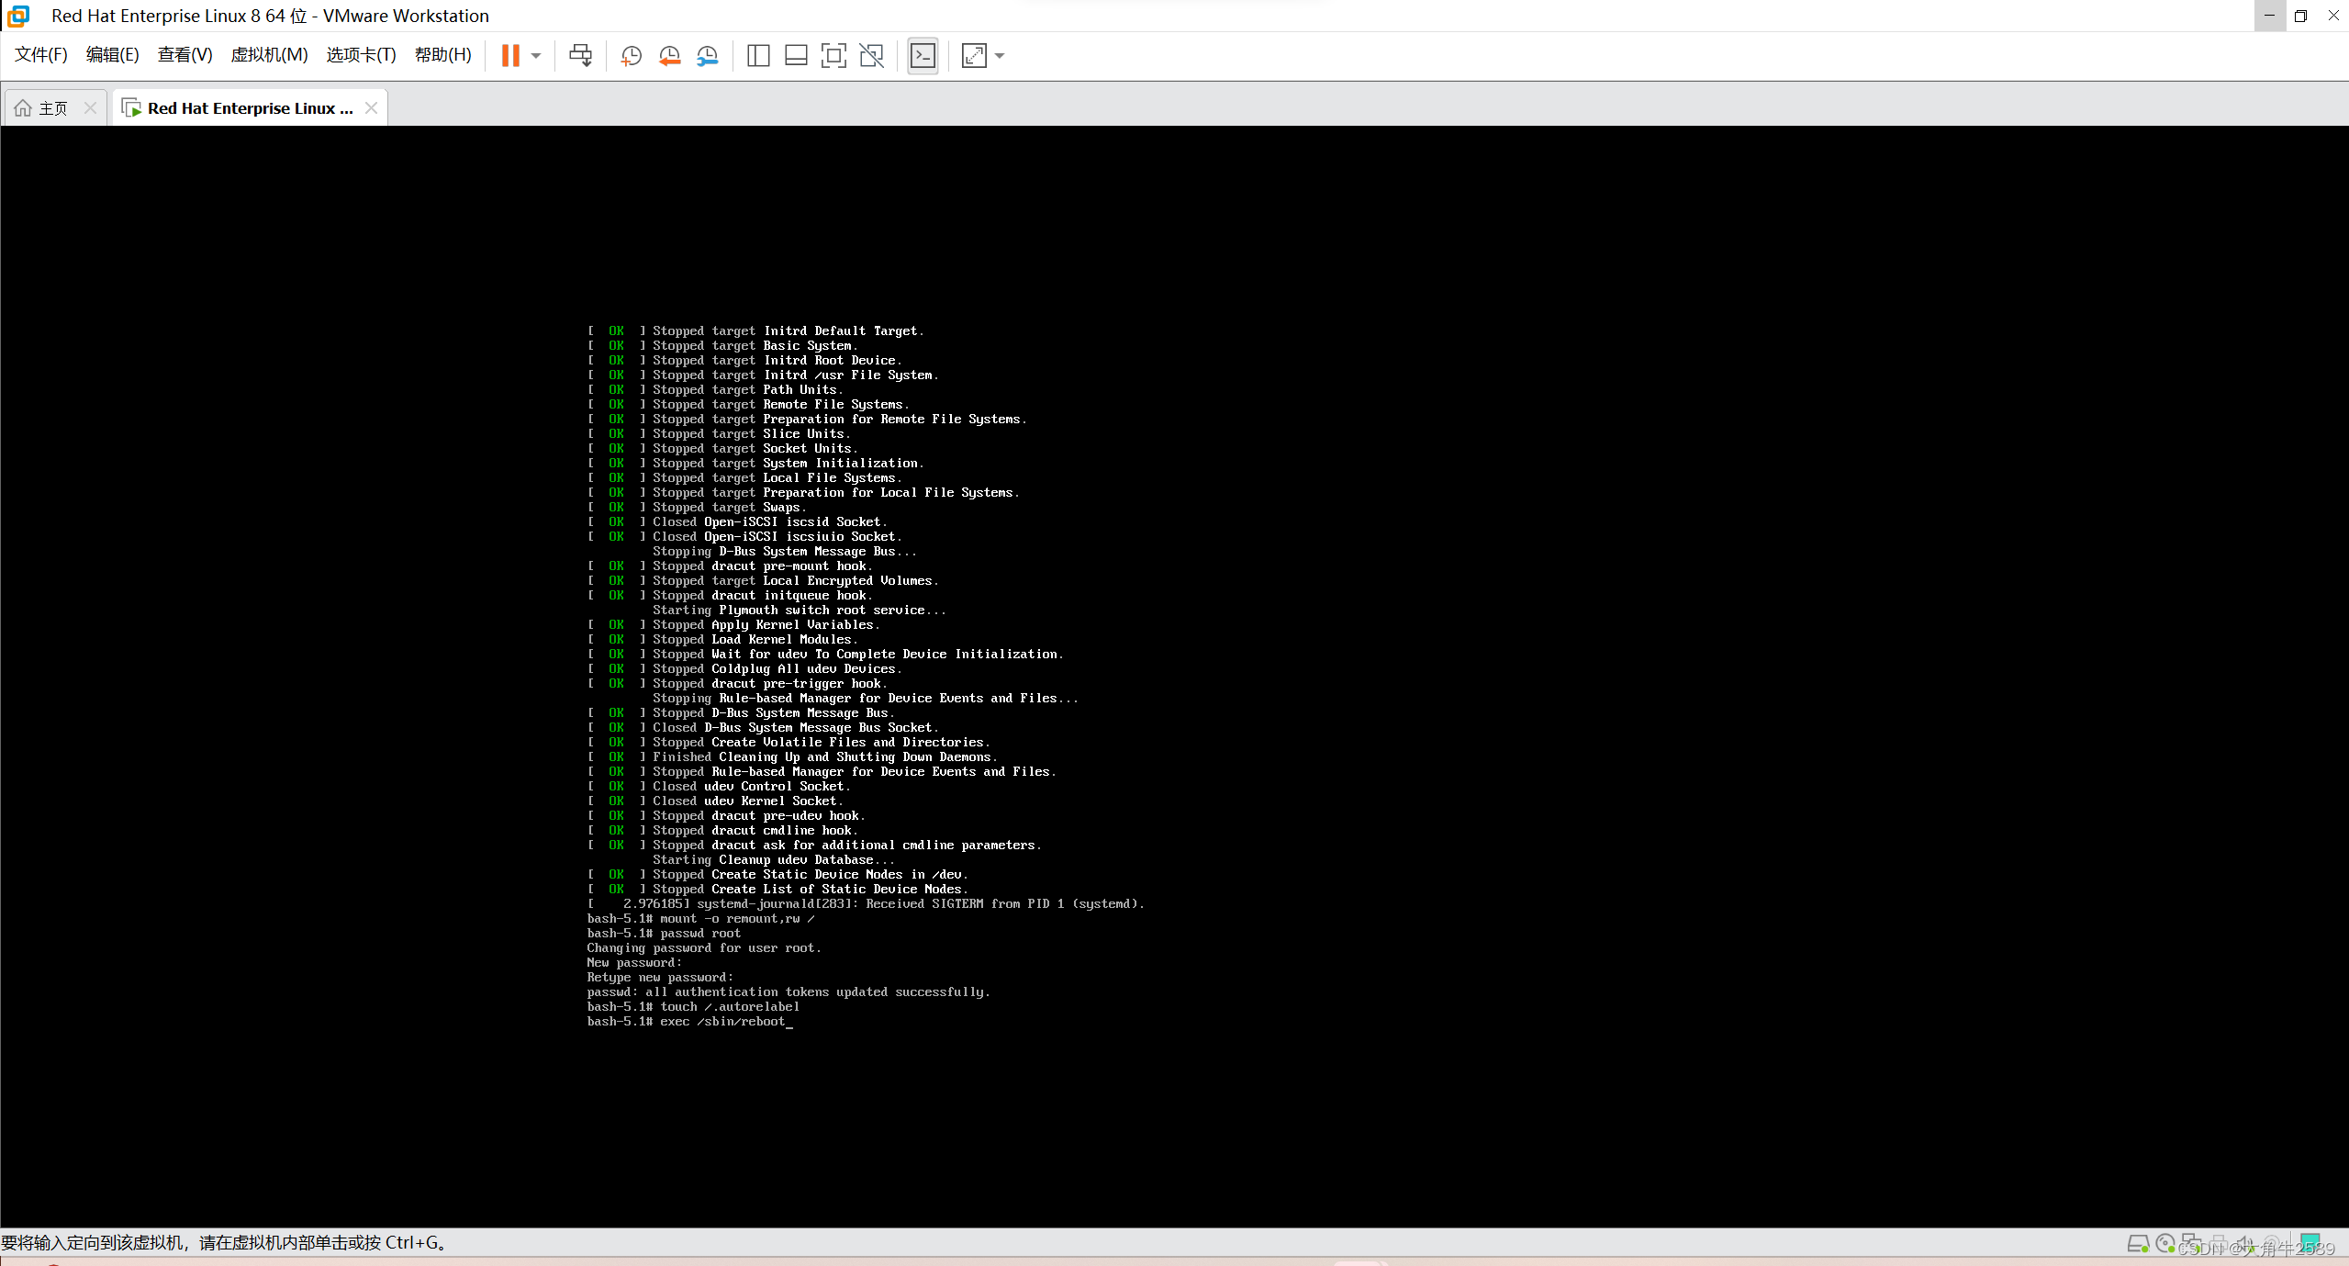Open the 选项卡(T) menu

click(x=361, y=55)
